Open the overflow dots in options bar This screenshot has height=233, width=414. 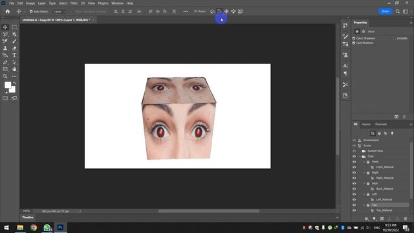(186, 12)
